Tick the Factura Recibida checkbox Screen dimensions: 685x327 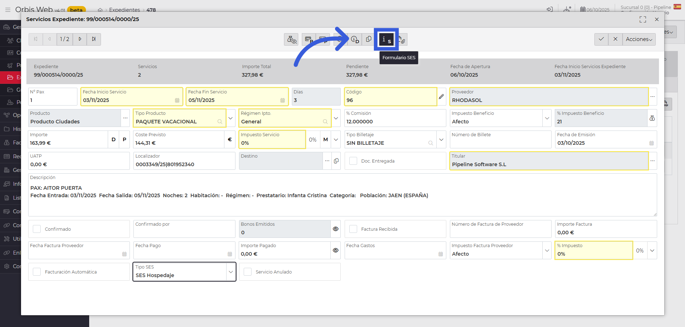tap(353, 229)
